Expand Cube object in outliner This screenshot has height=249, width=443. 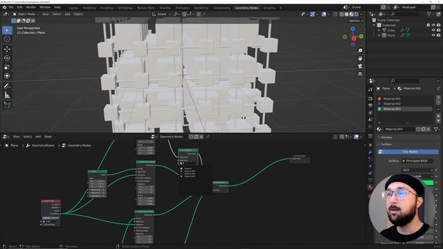pyautogui.click(x=379, y=30)
